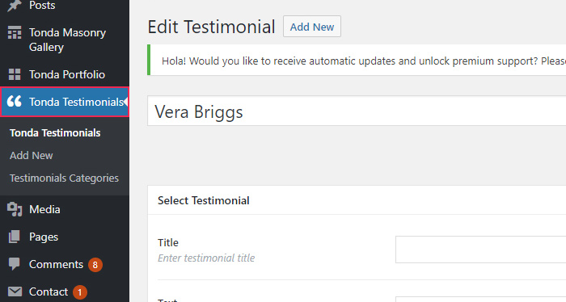Click the Media library icon

pyautogui.click(x=15, y=209)
